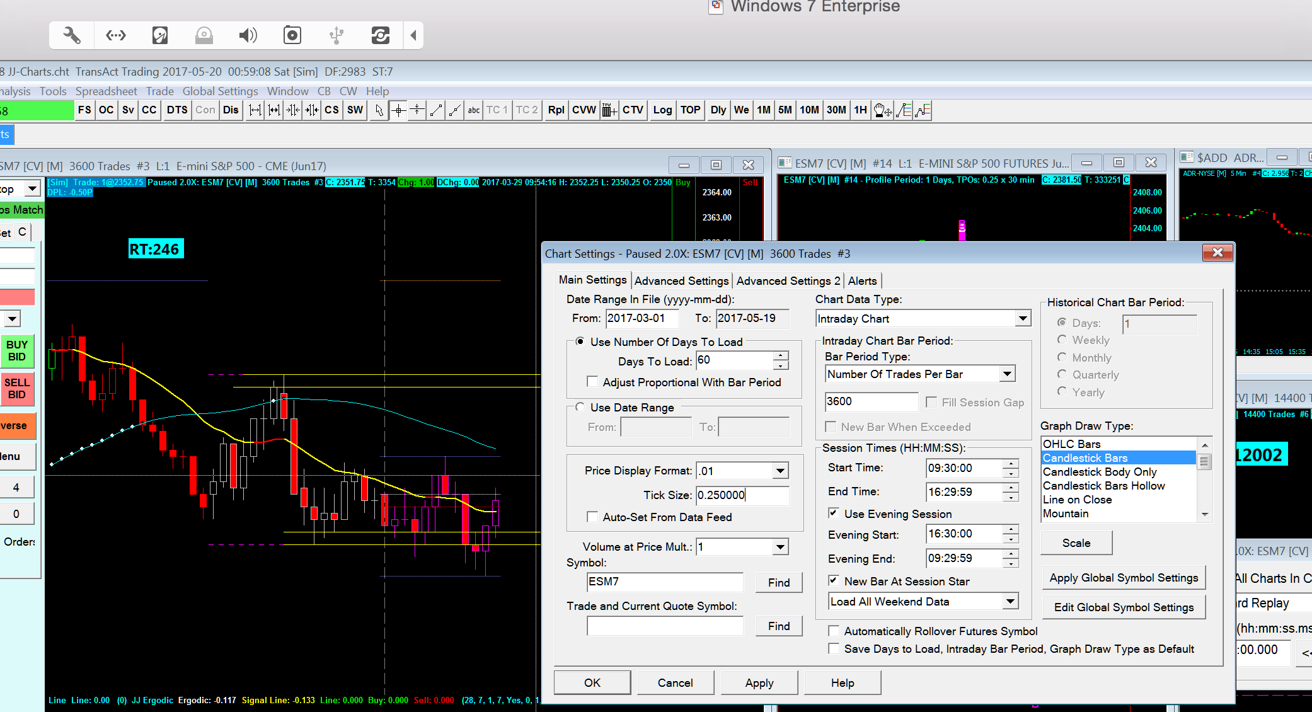Open Load All Weekend Data dropdown
This screenshot has height=712, width=1312.
click(x=1010, y=602)
